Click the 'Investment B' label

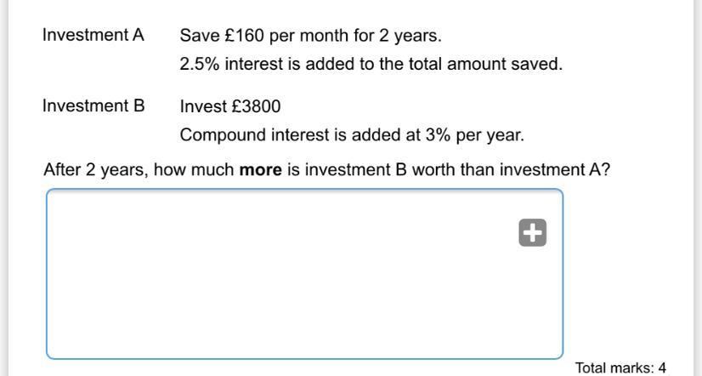(93, 105)
